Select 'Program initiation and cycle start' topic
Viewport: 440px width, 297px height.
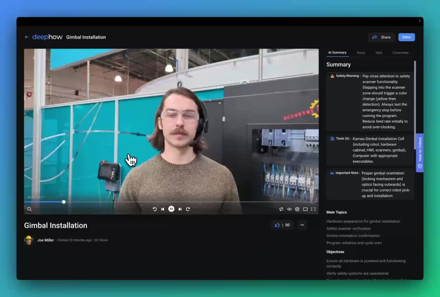pos(354,243)
